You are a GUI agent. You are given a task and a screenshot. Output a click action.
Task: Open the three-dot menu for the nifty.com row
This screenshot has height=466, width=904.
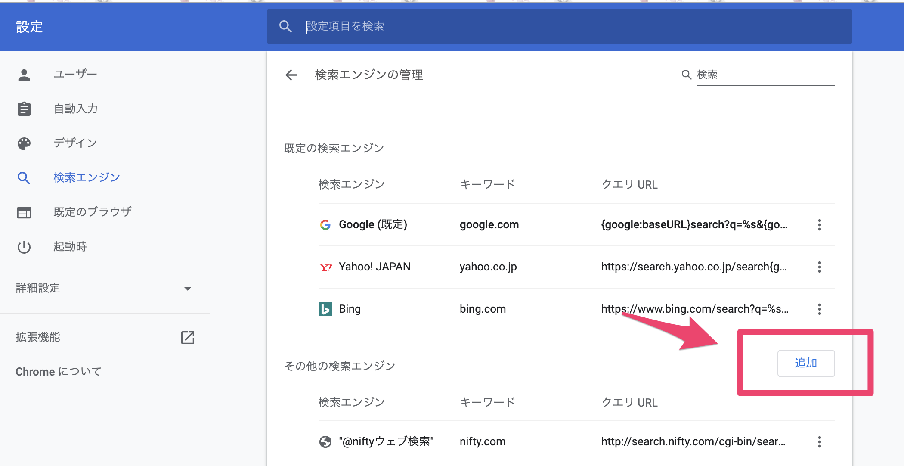click(819, 442)
